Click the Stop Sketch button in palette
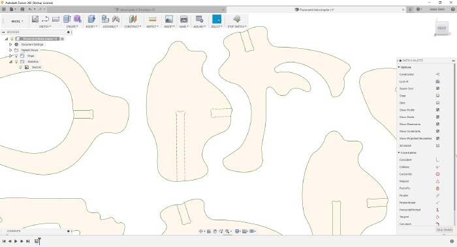The width and height of the screenshot is (457, 247). 445,230
